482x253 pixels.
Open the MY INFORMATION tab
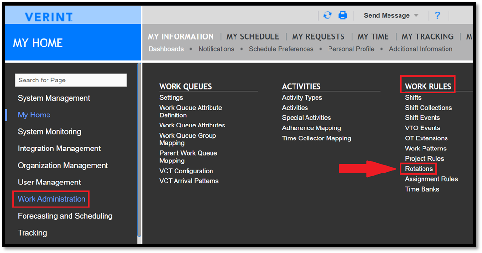(181, 36)
